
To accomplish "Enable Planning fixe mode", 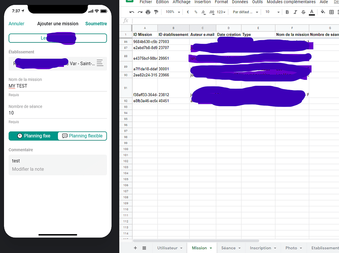I will pos(33,136).
